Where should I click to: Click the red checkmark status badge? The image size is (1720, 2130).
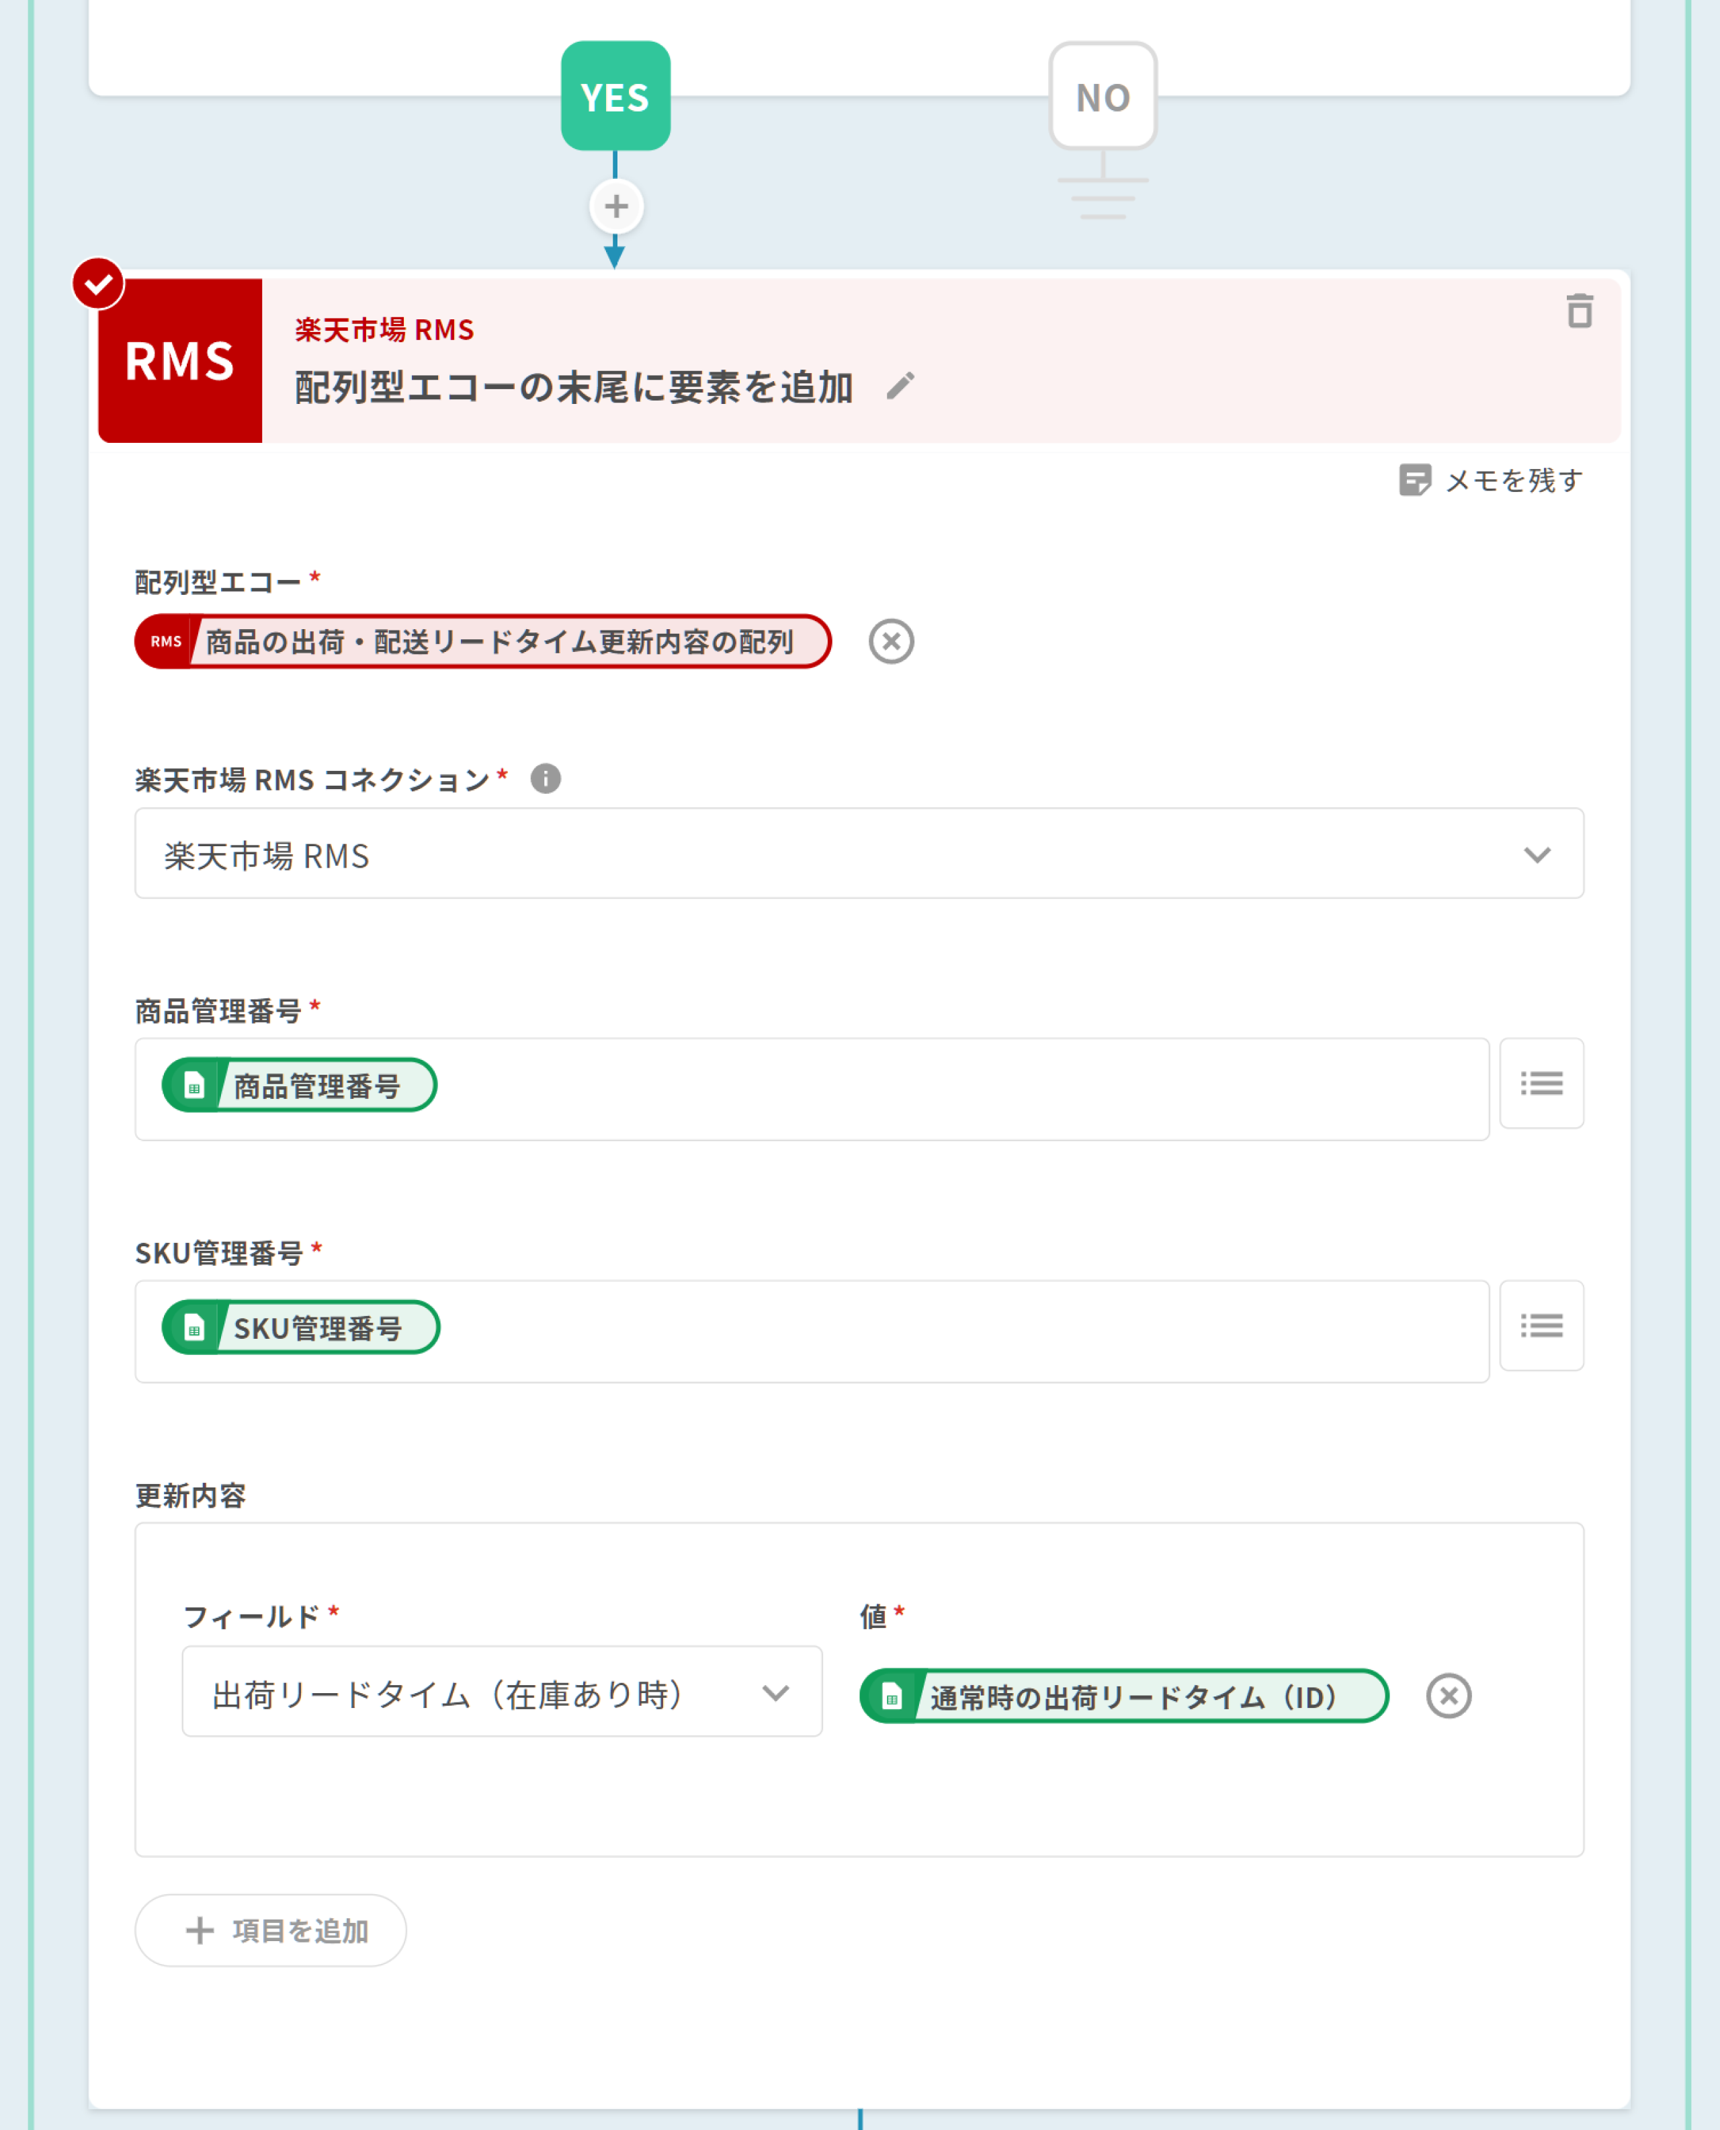98,284
